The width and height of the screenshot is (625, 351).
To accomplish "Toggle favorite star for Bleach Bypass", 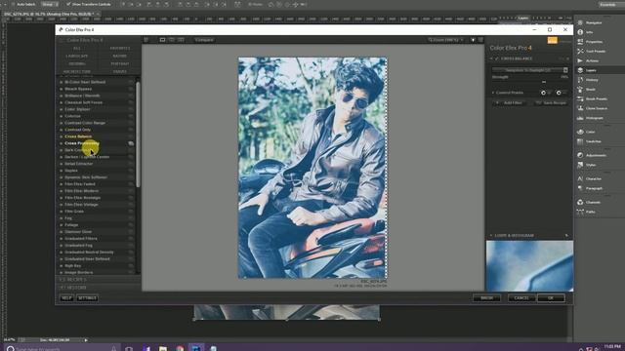I will [61, 89].
